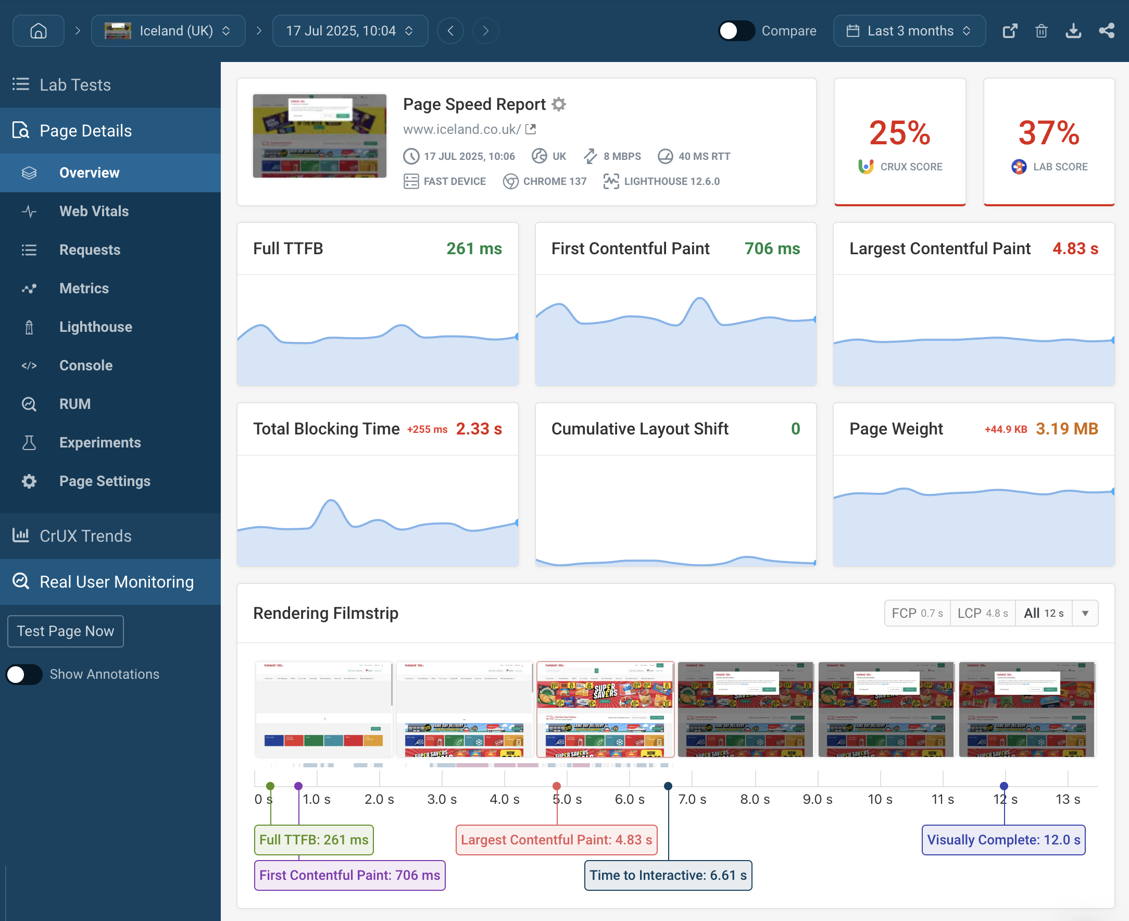Image resolution: width=1129 pixels, height=921 pixels.
Task: Open the CrUX Score card
Action: point(899,142)
